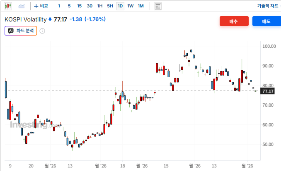Viewport: 281px width, 171px height.
Task: Open the 기술적 차트 link
Action: tap(268, 6)
